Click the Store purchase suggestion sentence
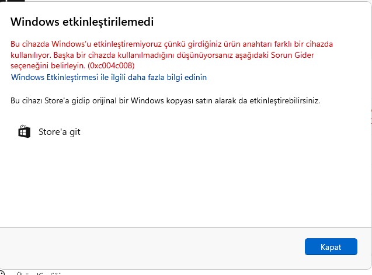 click(x=165, y=100)
